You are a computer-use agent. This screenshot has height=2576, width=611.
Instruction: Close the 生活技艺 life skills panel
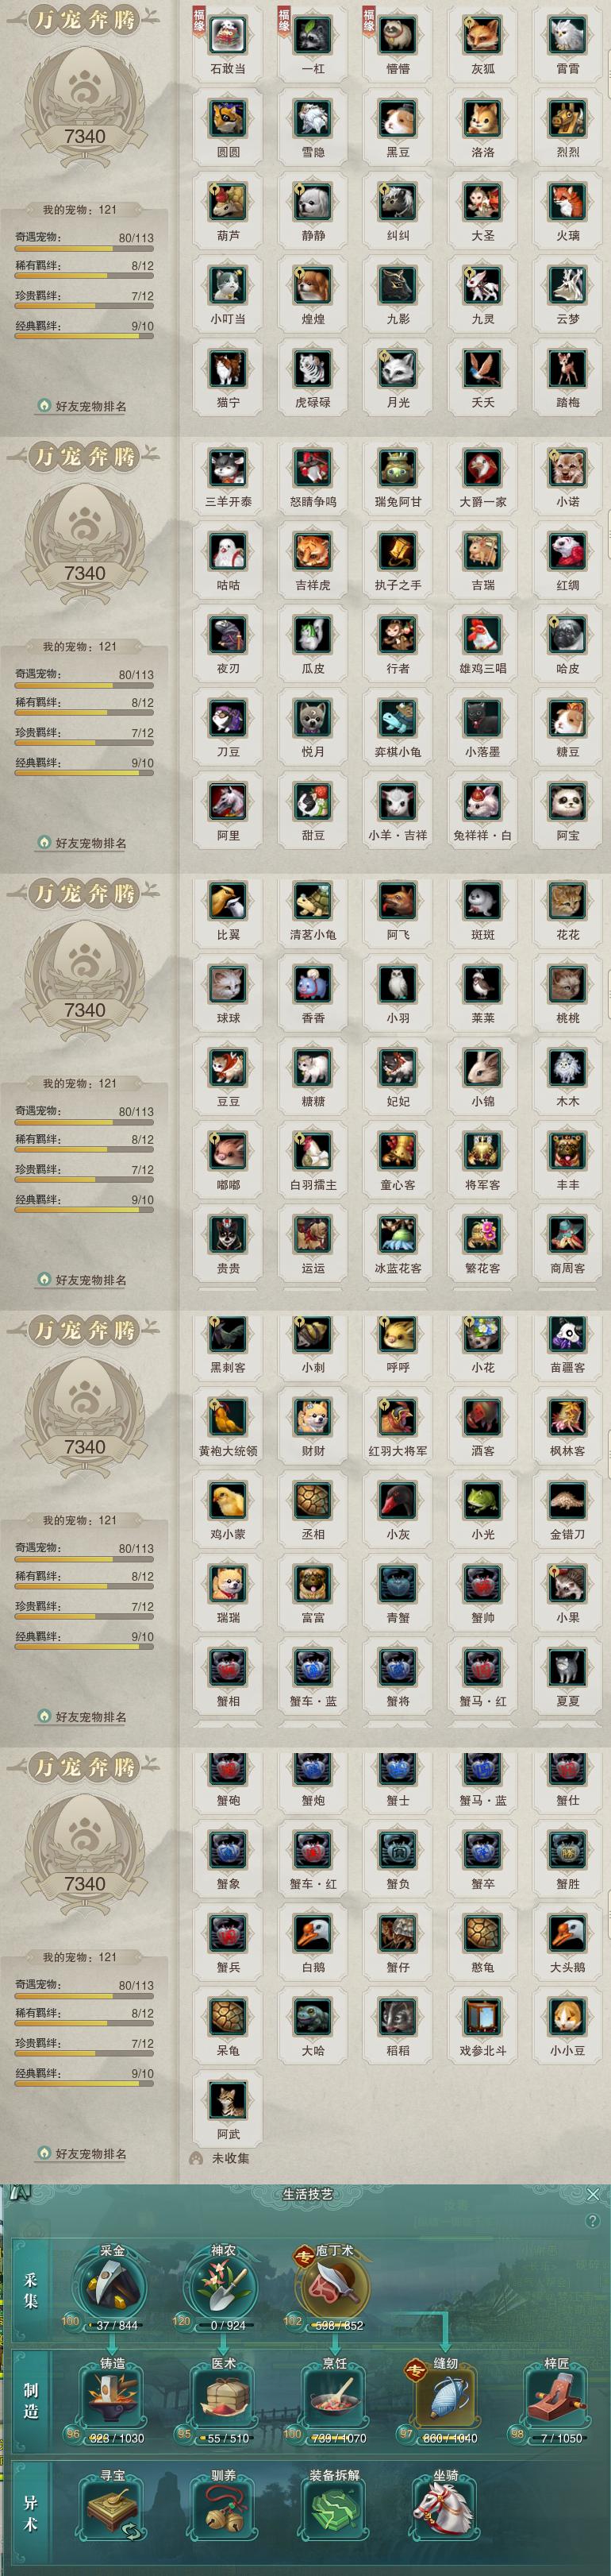tap(593, 2194)
